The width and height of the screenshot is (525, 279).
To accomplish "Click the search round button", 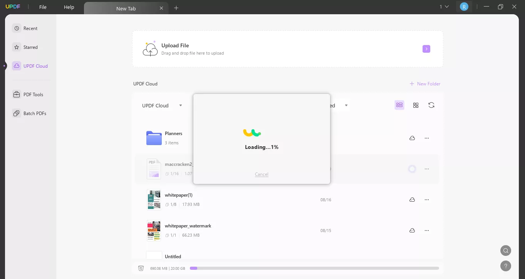I will coord(506,251).
